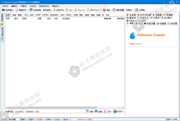The width and height of the screenshot is (180, 121).
Task: Open the 工具箱 toolbox in the toolbar
Action: pyautogui.click(x=137, y=10)
